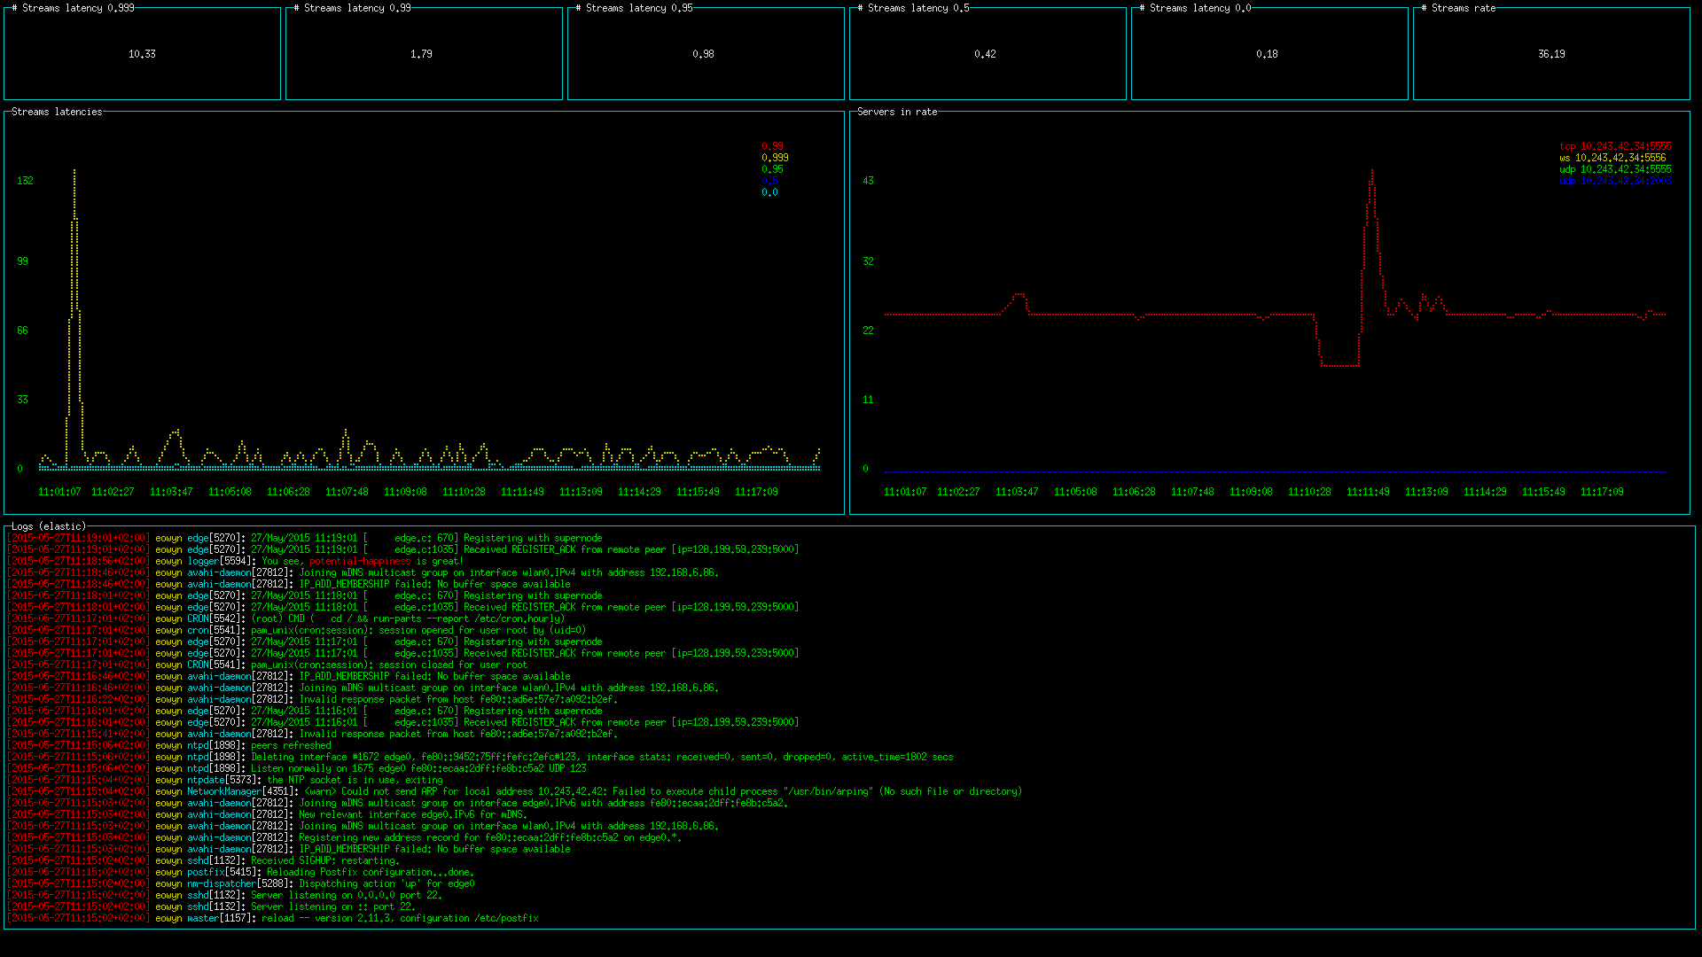Select the blue udp 10.243.42.34:2003 legend entry
Image resolution: width=1702 pixels, height=957 pixels.
click(x=1615, y=181)
